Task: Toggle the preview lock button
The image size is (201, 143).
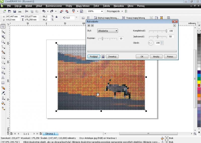Action: tap(103, 57)
